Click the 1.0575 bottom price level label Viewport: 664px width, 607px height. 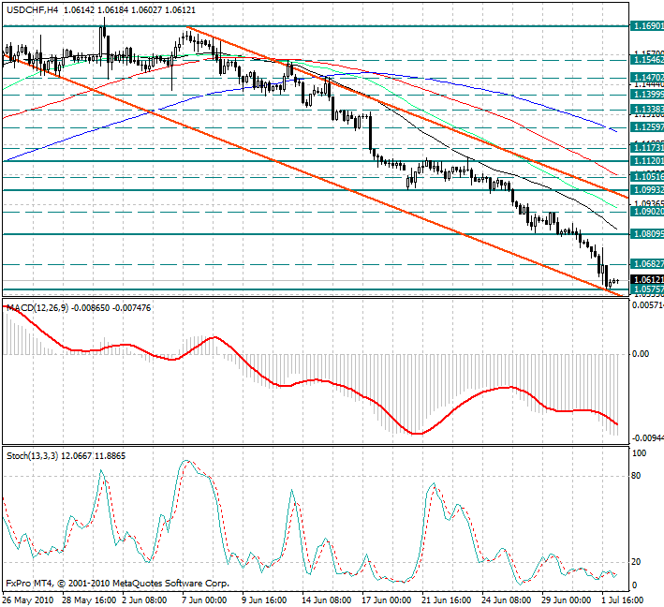click(647, 289)
